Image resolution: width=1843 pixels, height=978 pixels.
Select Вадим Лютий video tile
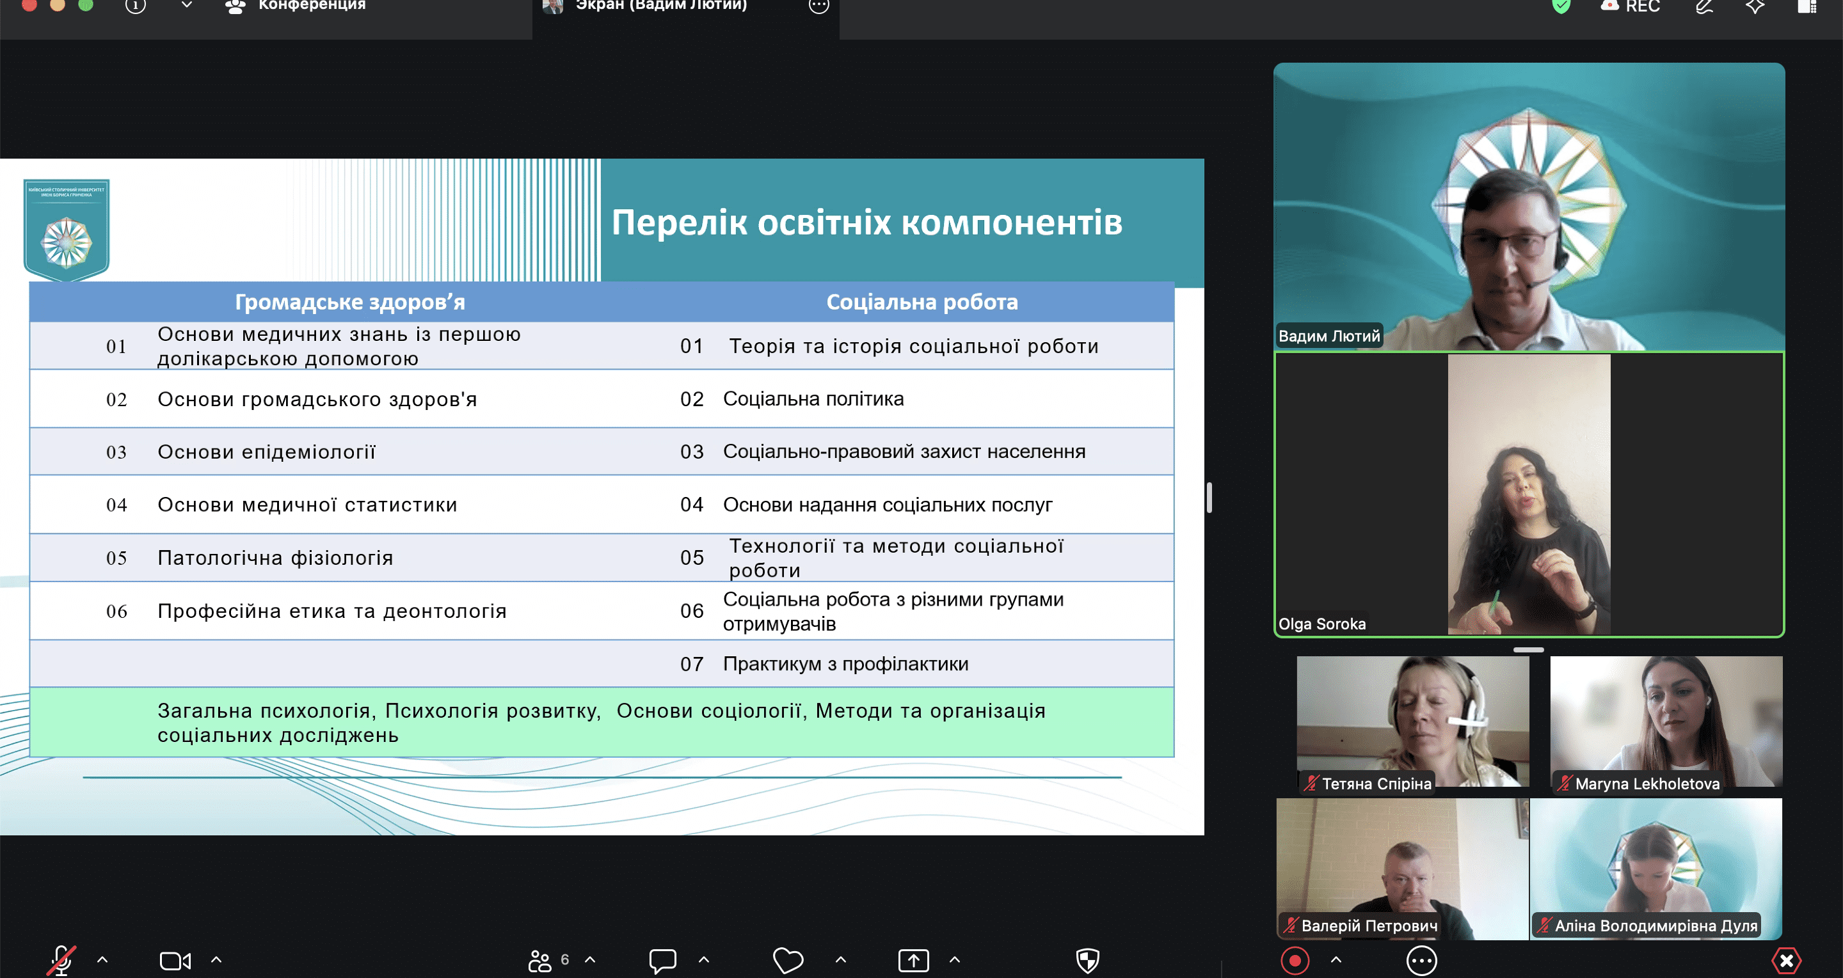click(x=1529, y=206)
